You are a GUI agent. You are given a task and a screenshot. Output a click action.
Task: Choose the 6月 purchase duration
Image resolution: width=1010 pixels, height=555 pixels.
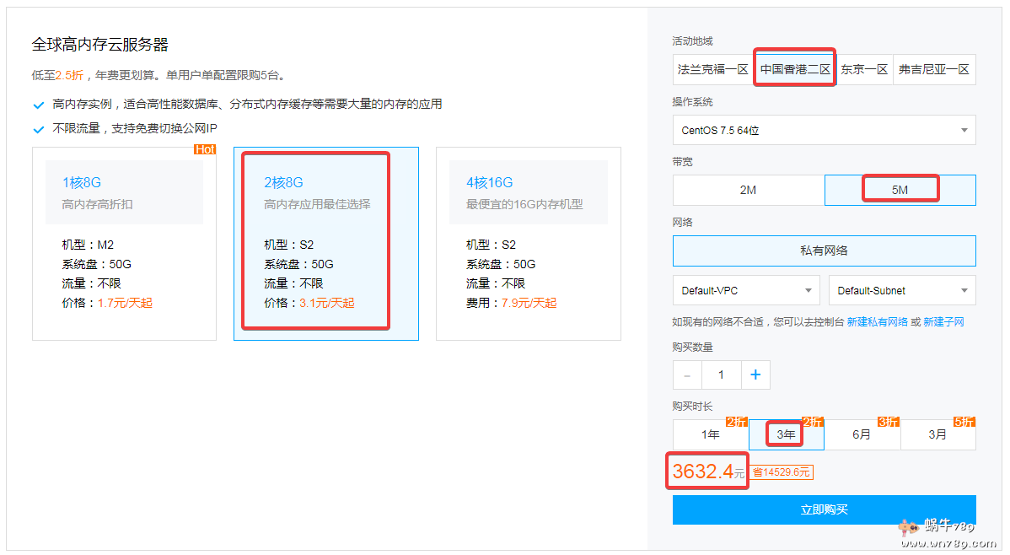pyautogui.click(x=862, y=435)
